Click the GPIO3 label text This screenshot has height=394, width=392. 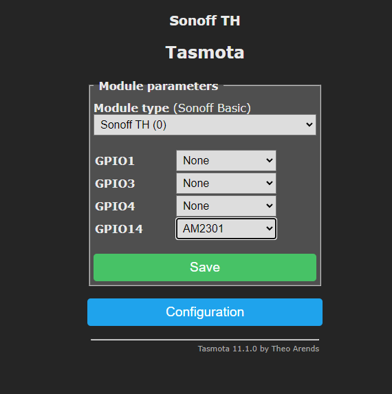115,184
